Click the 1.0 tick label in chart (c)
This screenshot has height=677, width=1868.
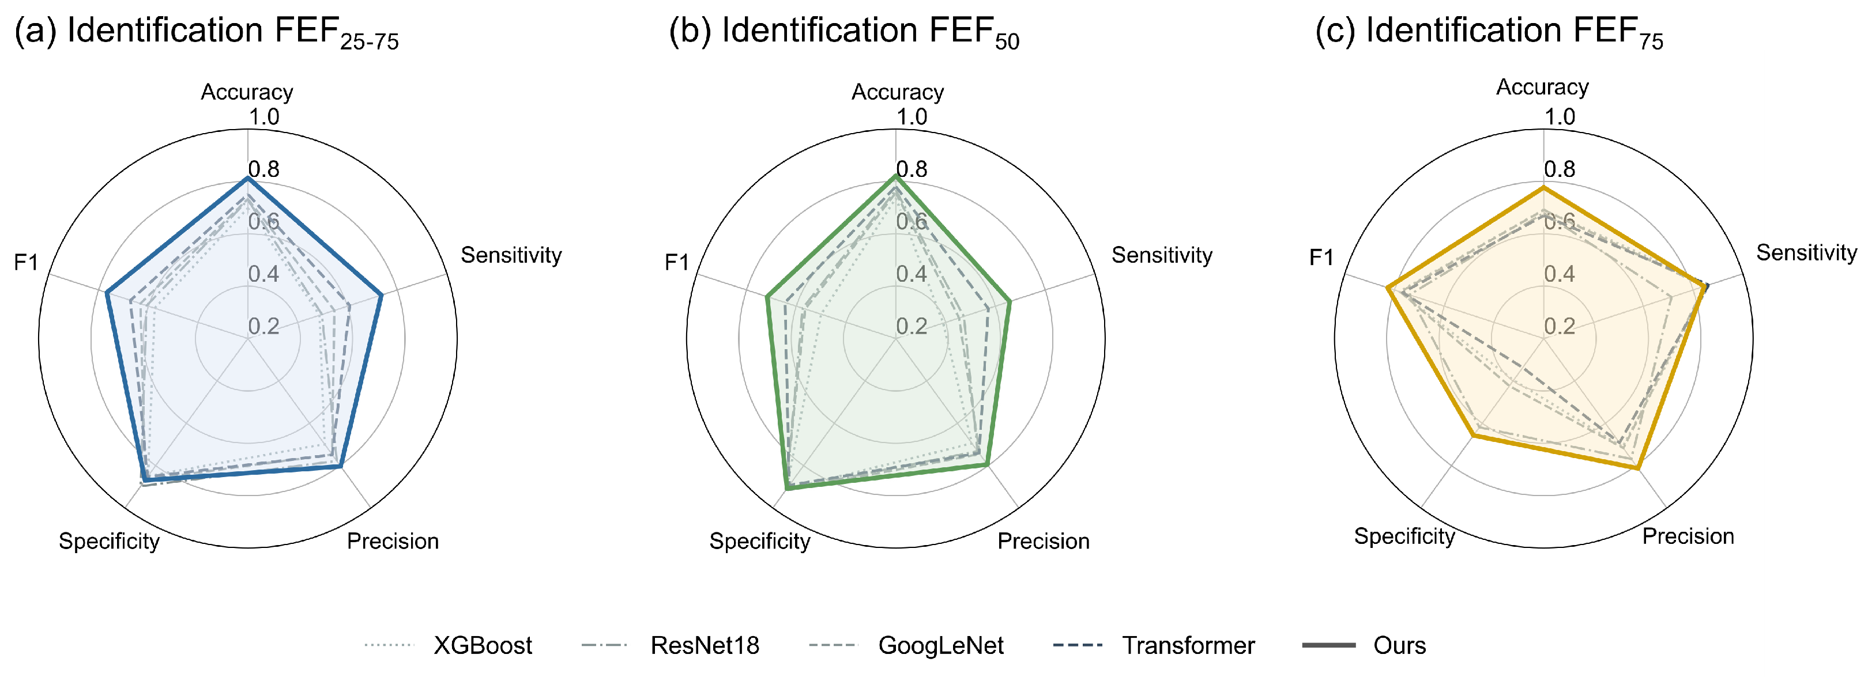[x=1559, y=117]
